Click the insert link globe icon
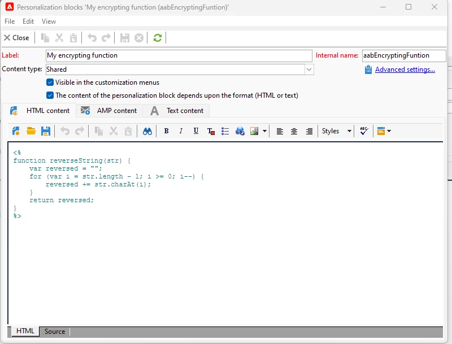The image size is (452, 344). (x=240, y=131)
